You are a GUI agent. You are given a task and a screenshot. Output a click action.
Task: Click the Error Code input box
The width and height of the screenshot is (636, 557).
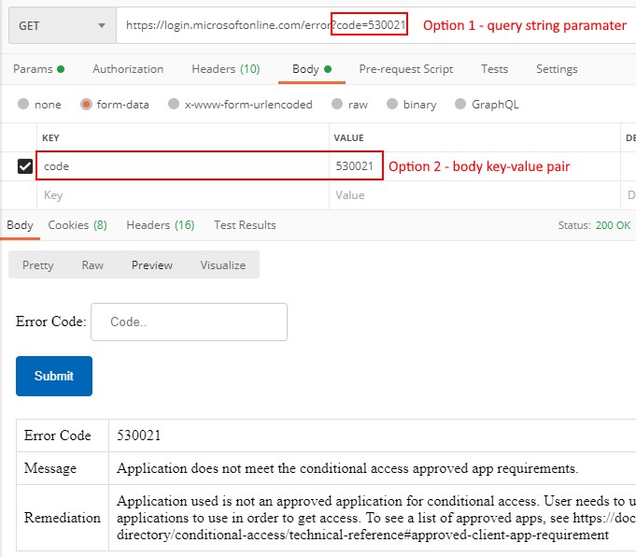pyautogui.click(x=189, y=321)
